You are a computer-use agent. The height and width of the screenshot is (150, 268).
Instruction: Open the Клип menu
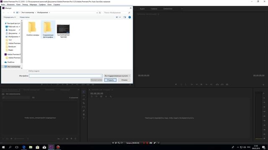click(18, 5)
